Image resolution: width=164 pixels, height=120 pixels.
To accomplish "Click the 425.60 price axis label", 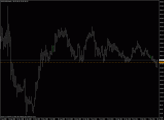I will click(162, 18).
